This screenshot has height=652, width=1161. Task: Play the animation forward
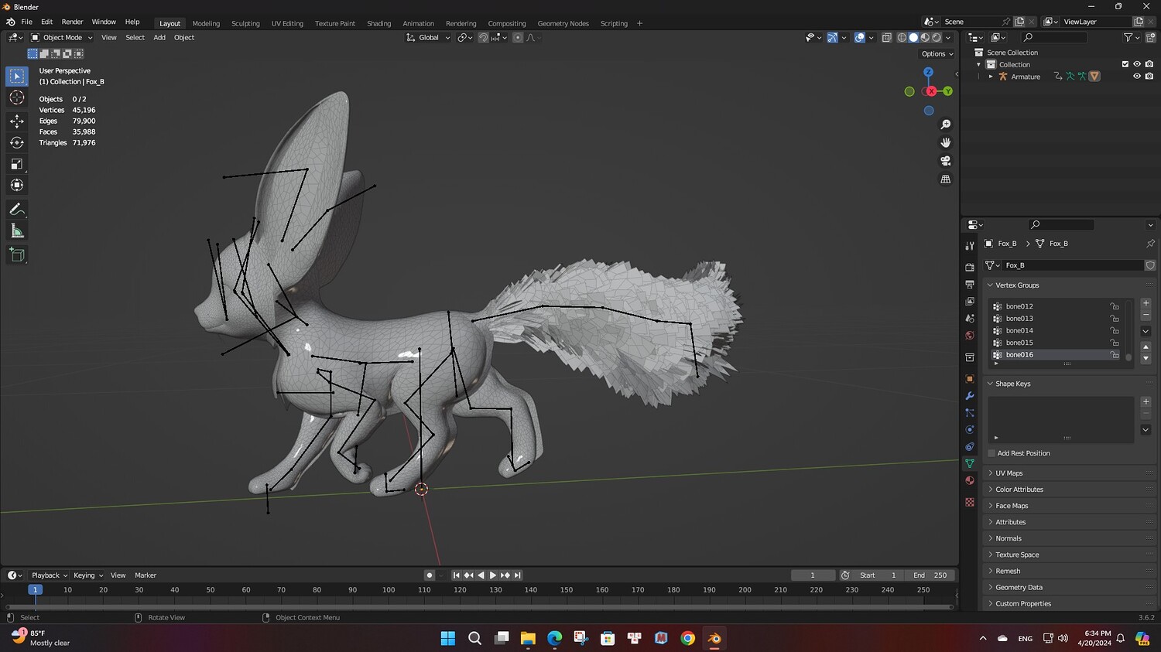click(493, 575)
